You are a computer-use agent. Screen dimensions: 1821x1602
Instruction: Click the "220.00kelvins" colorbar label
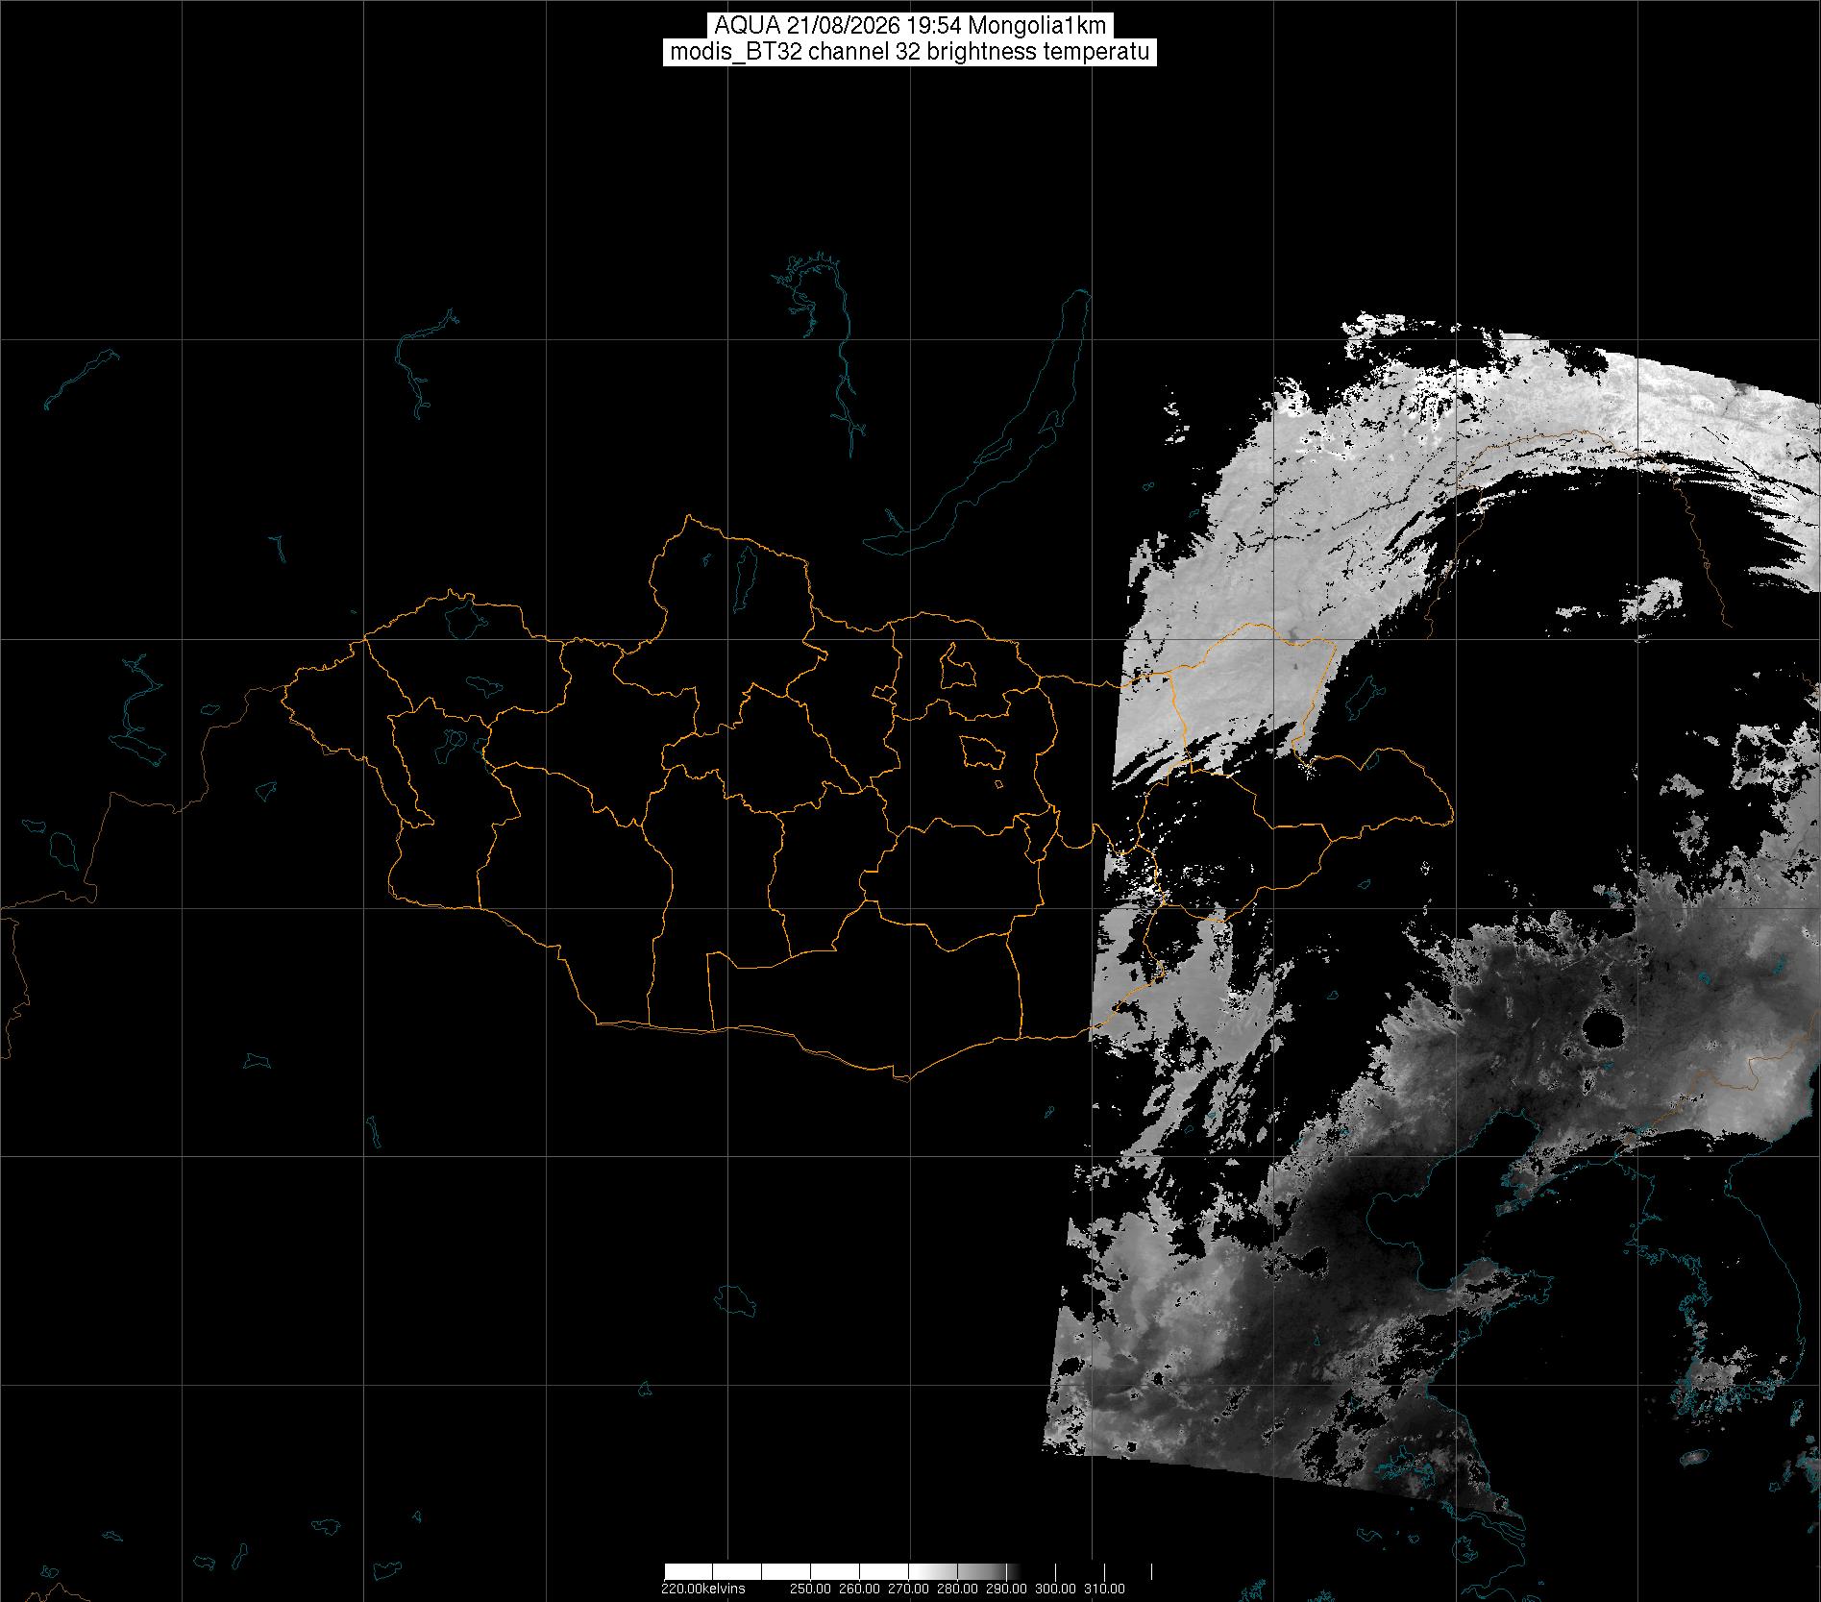[703, 1589]
